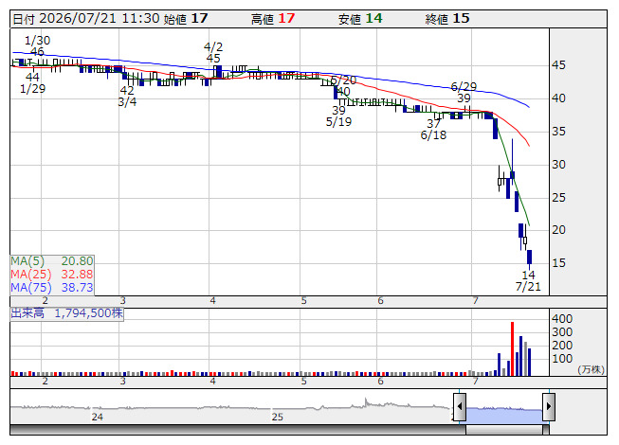This screenshot has width=619, height=445.
Task: Click the 400 volume axis label
Action: click(562, 318)
